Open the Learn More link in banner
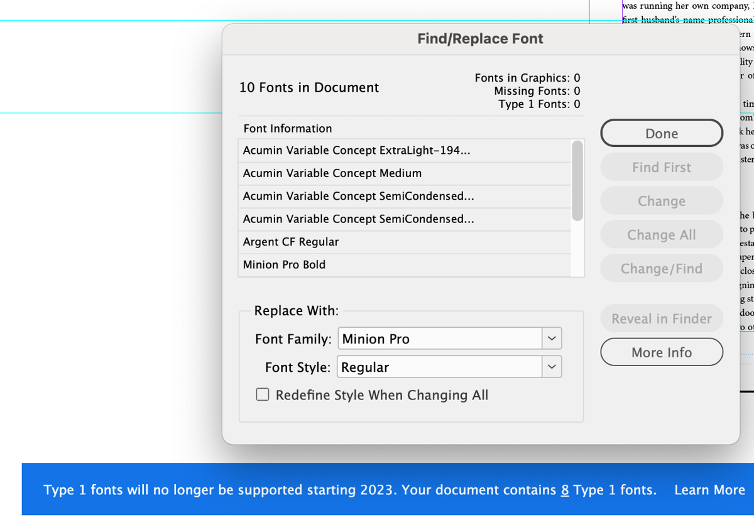 [709, 490]
